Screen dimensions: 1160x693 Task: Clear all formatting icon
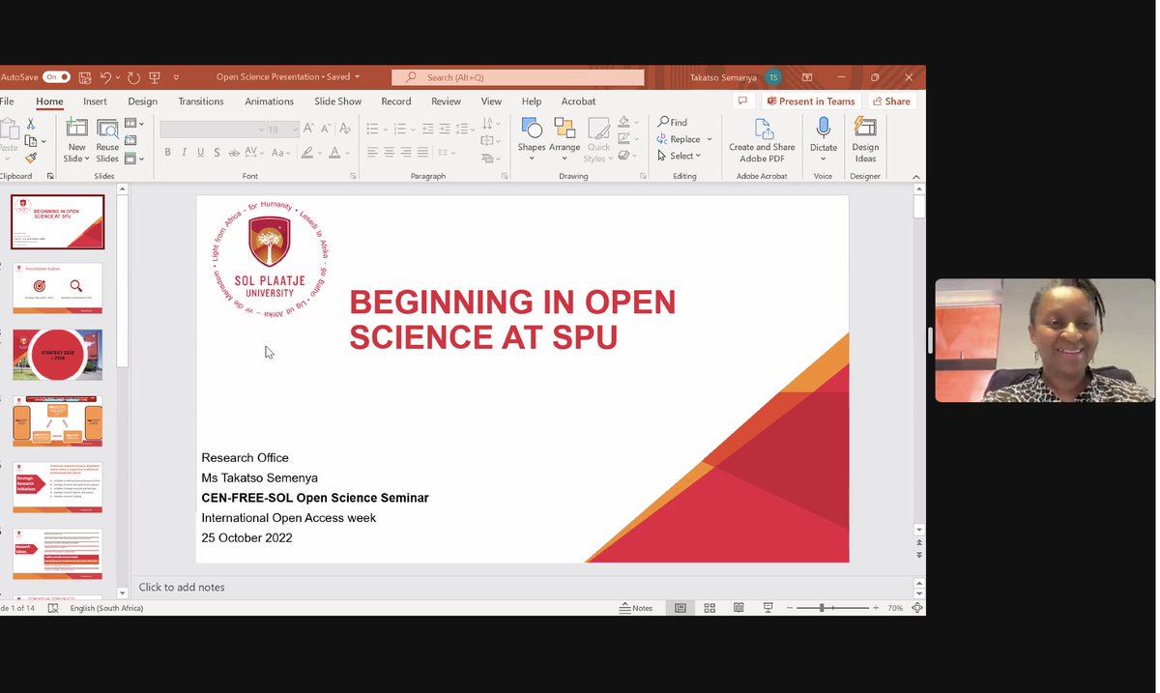pyautogui.click(x=343, y=129)
